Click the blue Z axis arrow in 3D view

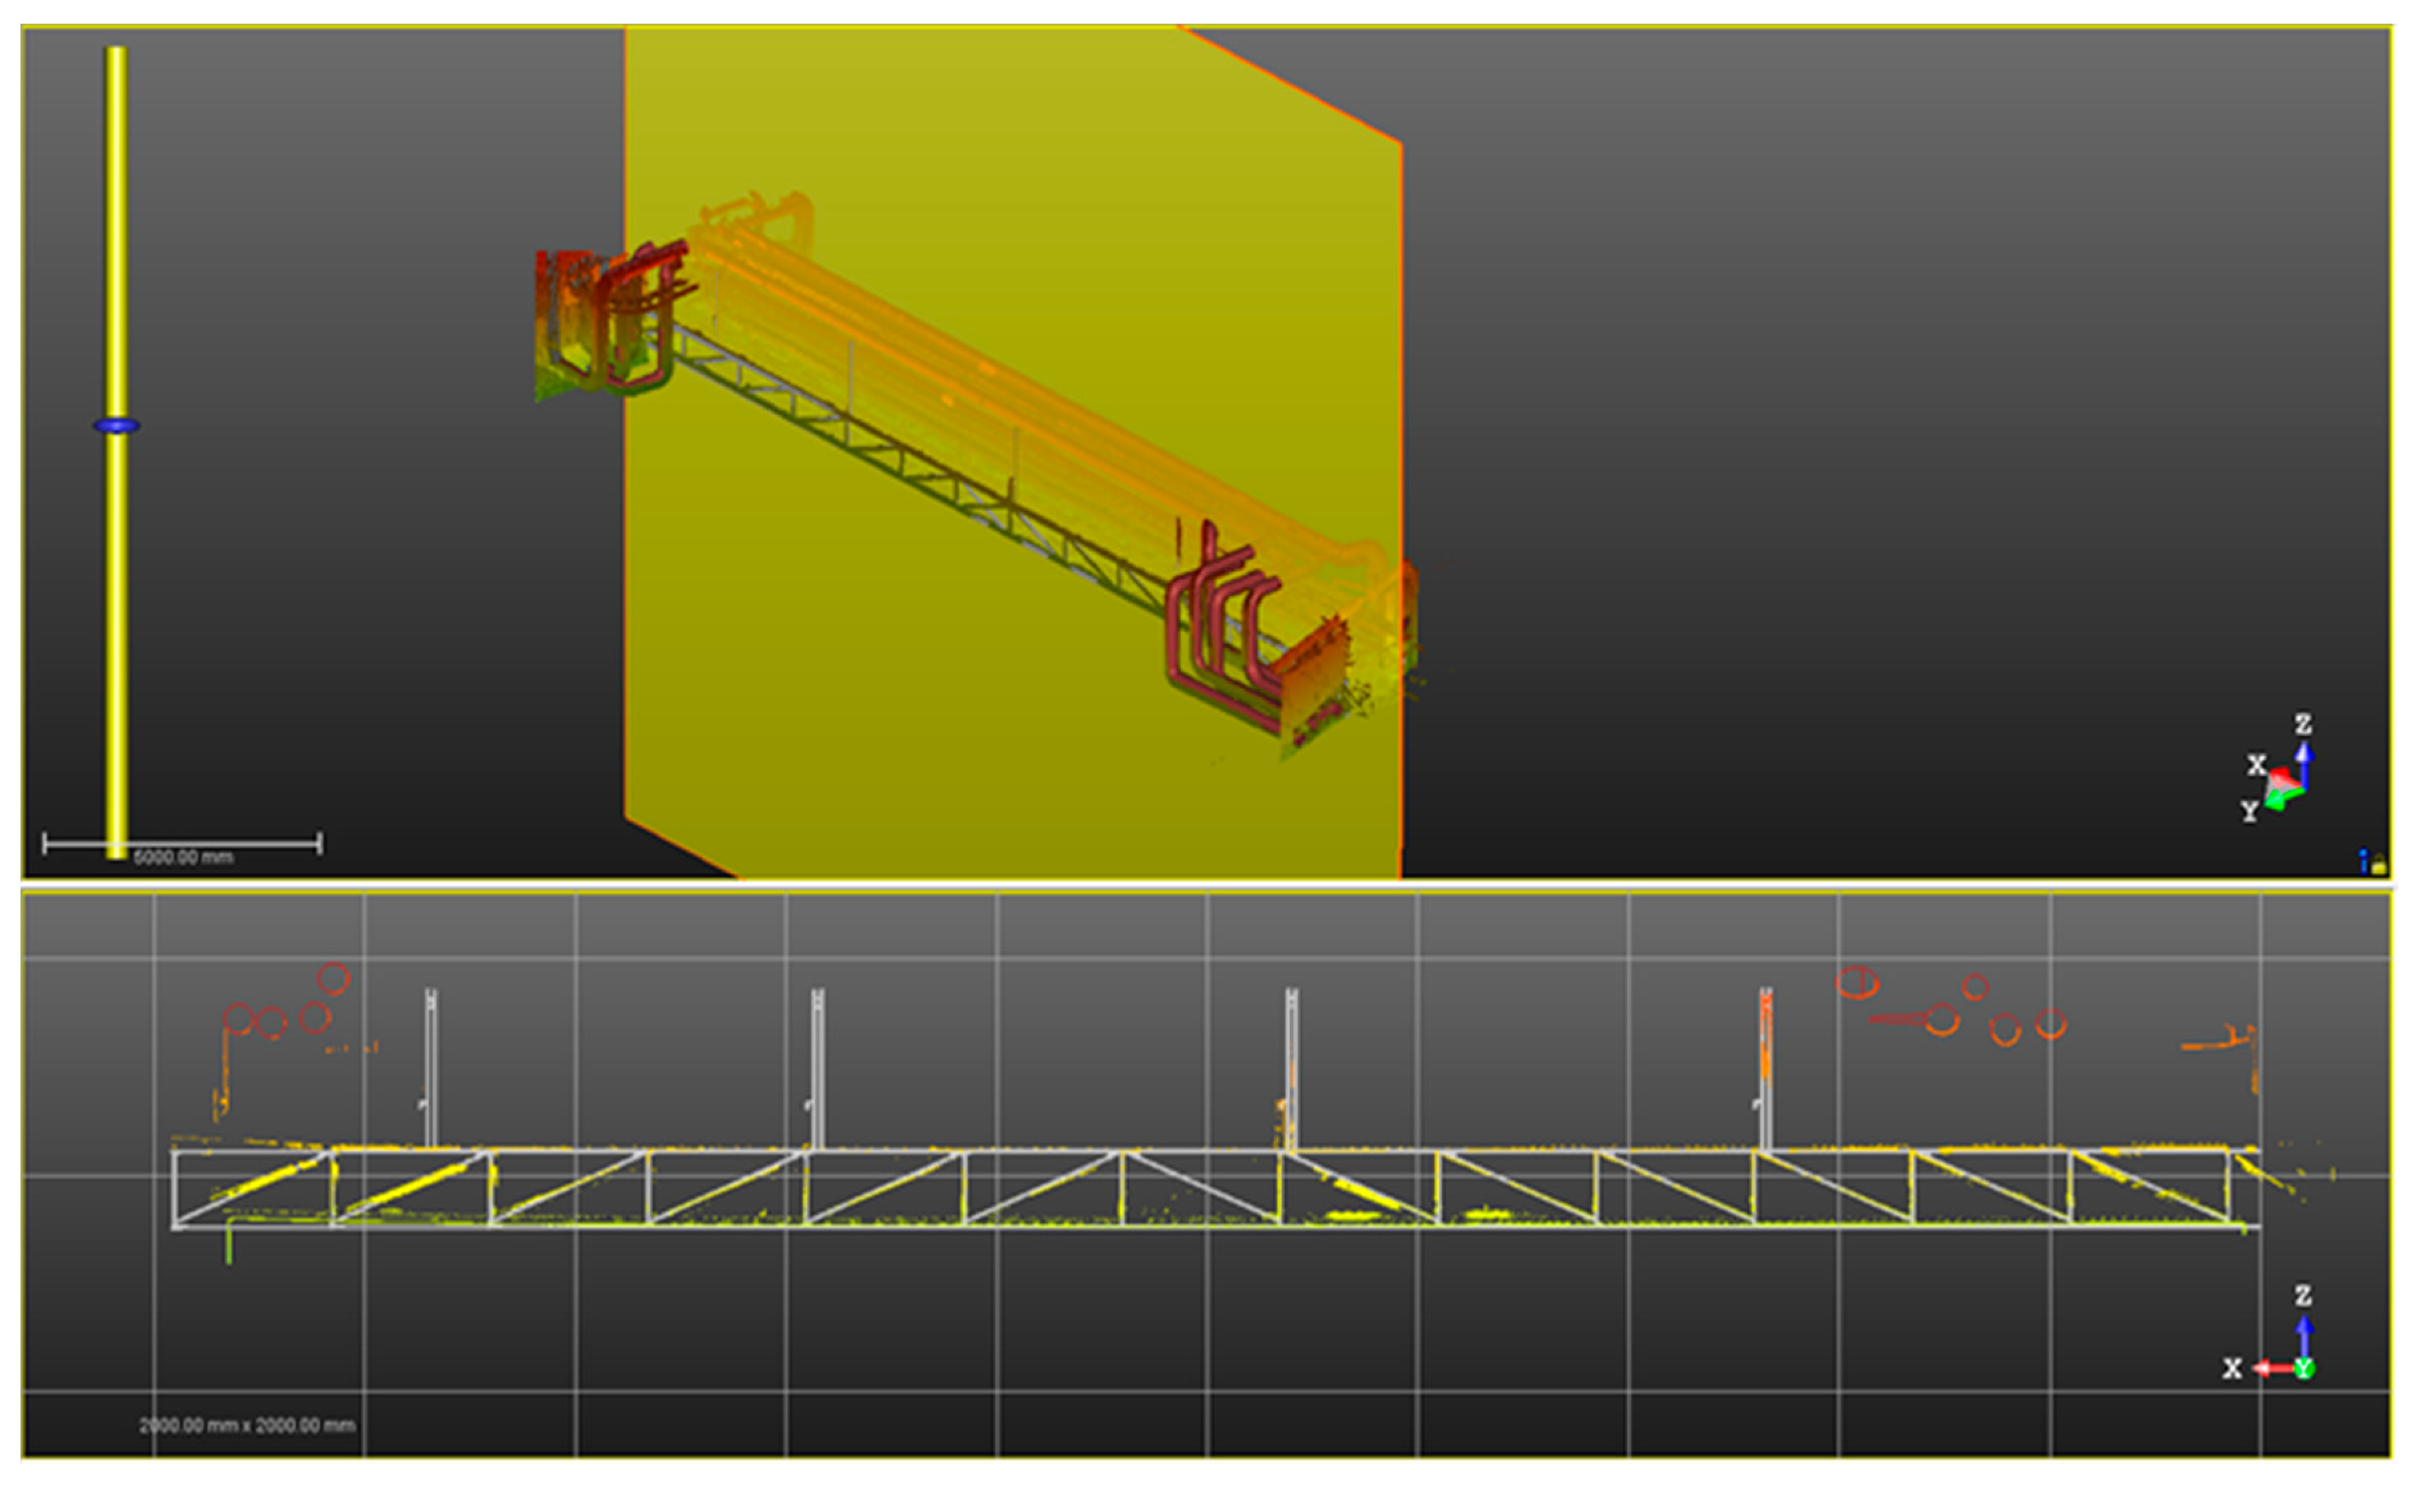point(2304,759)
